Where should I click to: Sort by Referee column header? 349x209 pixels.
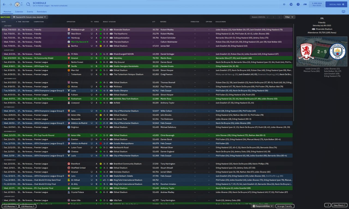(163, 22)
